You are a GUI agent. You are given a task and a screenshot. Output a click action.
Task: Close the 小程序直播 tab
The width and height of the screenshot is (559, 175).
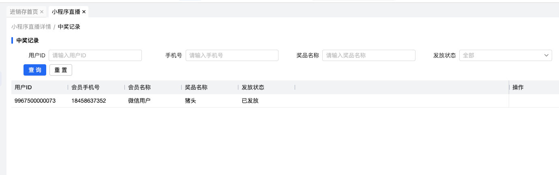(x=84, y=12)
